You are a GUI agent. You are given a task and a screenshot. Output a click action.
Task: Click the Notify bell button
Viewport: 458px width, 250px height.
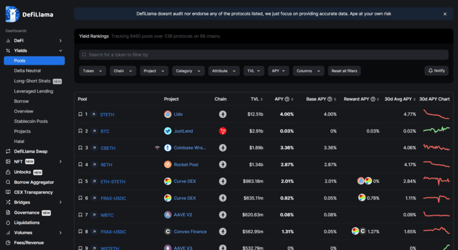coord(437,70)
